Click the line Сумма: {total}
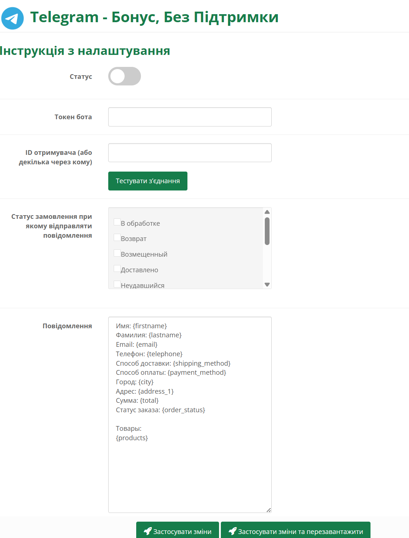409x538 pixels. [x=137, y=401]
